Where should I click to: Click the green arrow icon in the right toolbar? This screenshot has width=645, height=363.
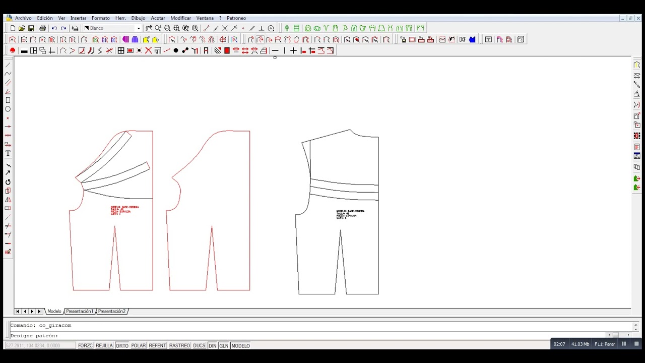click(637, 178)
